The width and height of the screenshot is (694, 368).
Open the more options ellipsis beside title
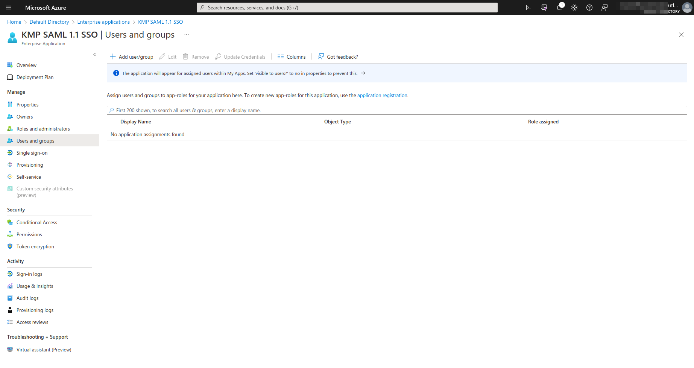(187, 35)
